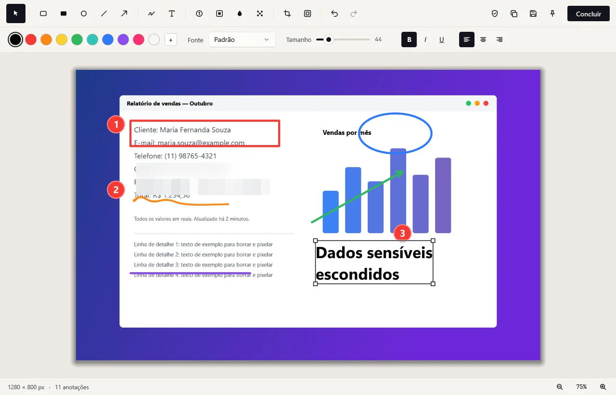Viewport: 616px width, 395px height.
Task: Select the numbered step counter tool
Action: pyautogui.click(x=199, y=13)
